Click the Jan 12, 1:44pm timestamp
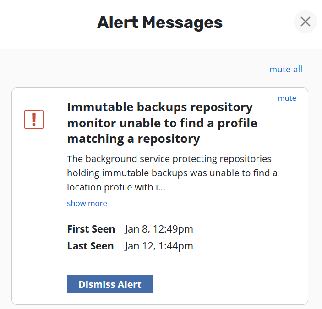The image size is (322, 309). 159,246
